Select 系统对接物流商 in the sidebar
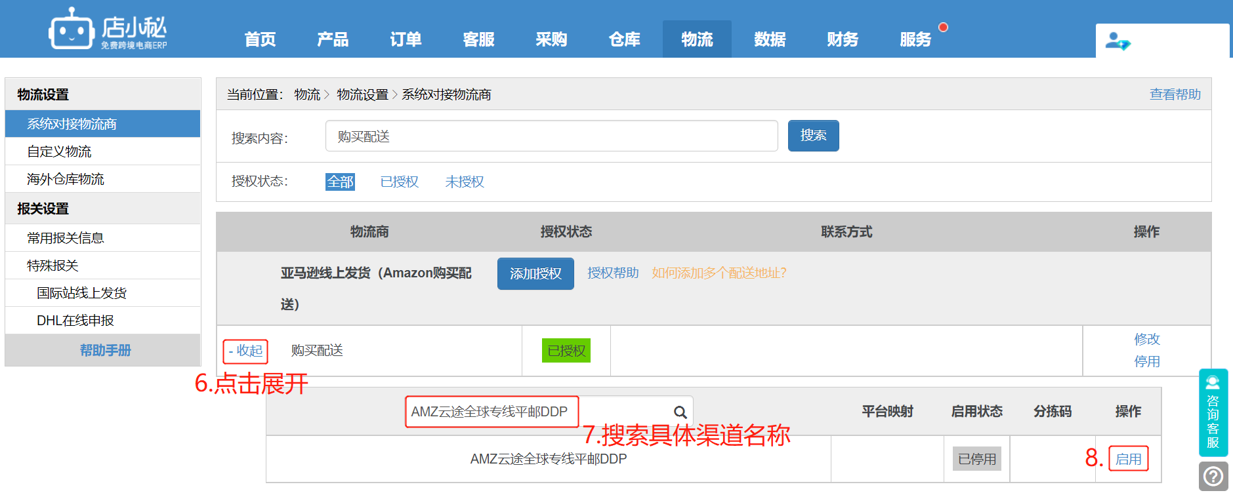This screenshot has width=1233, height=495. tap(102, 124)
